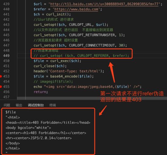Place cursor on curl_init() line

pos(52,14)
